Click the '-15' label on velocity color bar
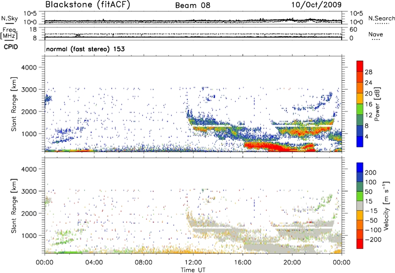This screenshot has width=395, height=273. click(x=371, y=211)
